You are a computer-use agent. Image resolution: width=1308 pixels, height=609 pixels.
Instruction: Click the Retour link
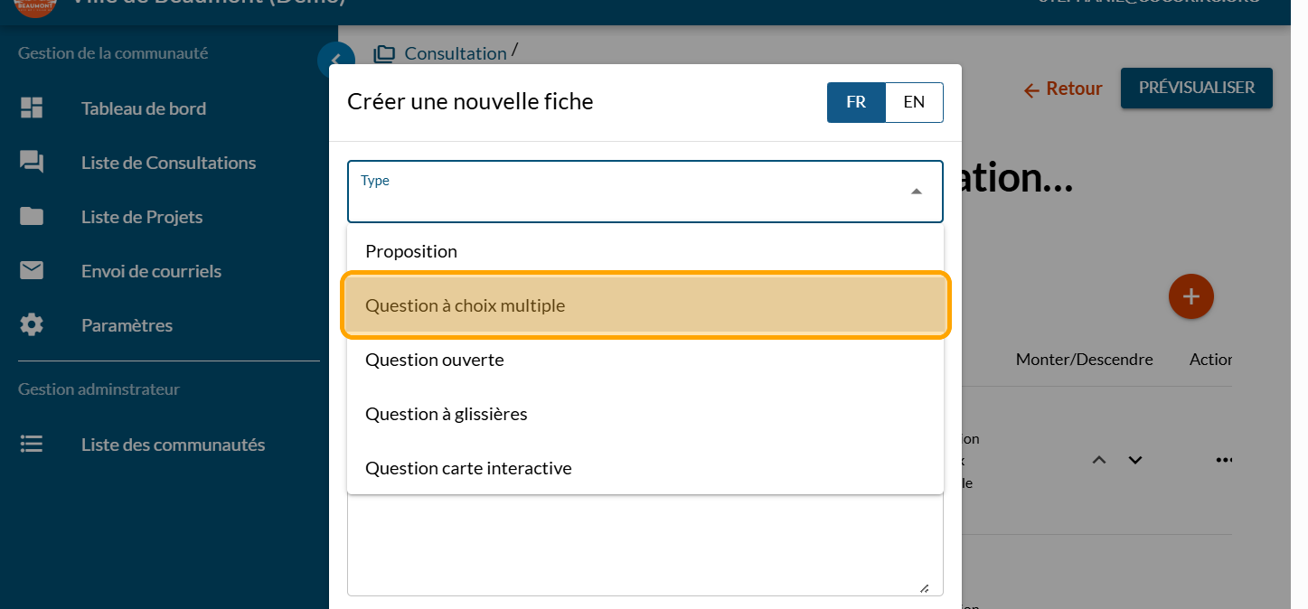tap(1063, 89)
